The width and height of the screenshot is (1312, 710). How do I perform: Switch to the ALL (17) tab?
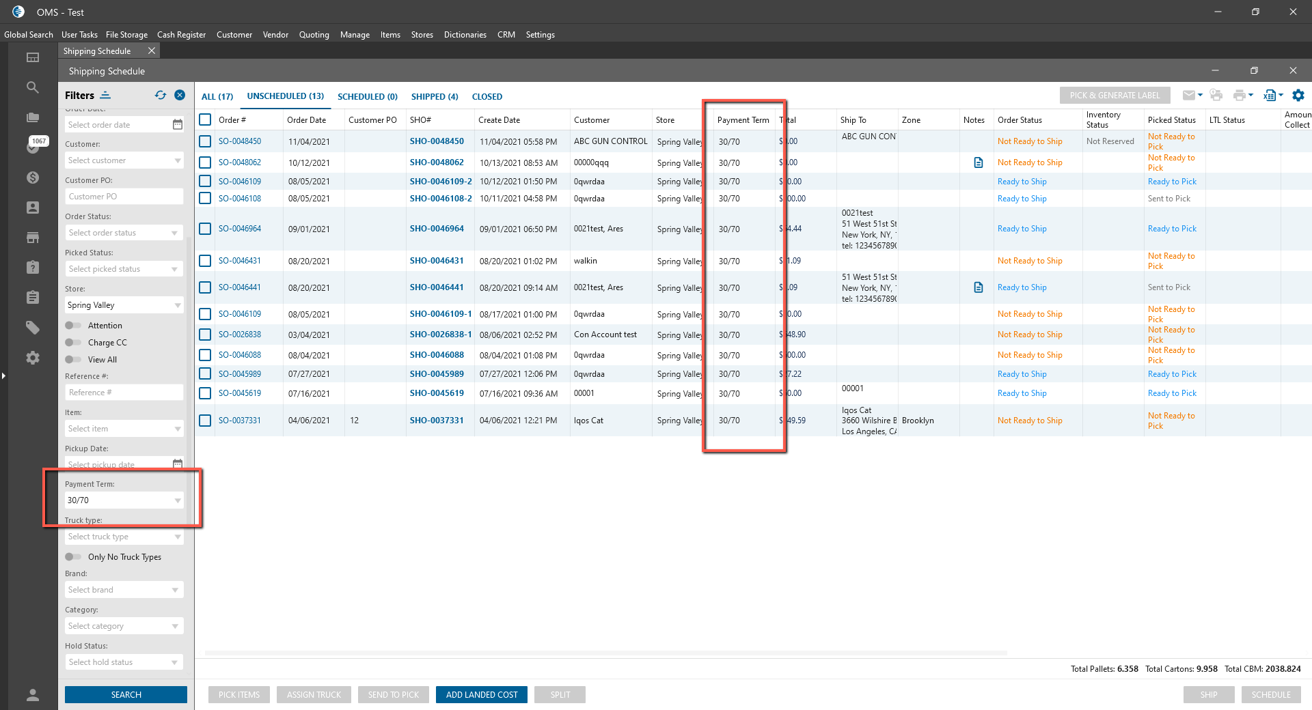[217, 97]
